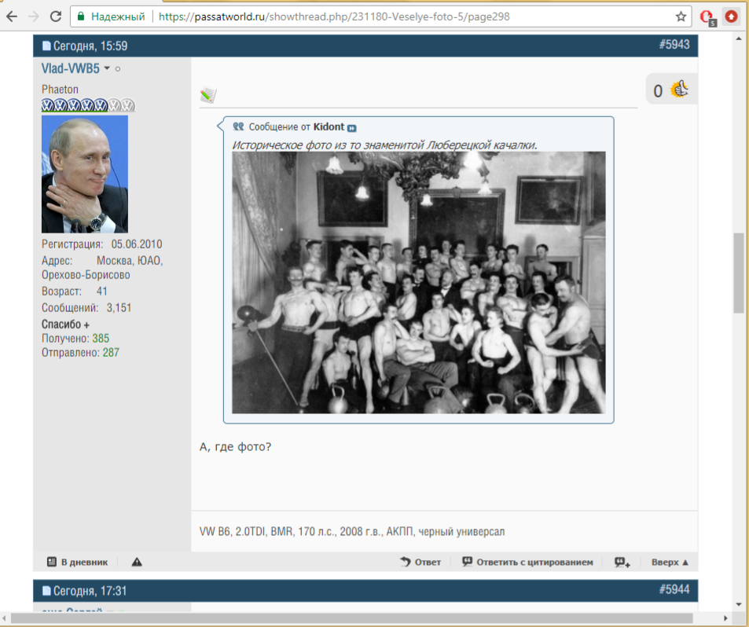Reload the page in the browser

point(55,16)
